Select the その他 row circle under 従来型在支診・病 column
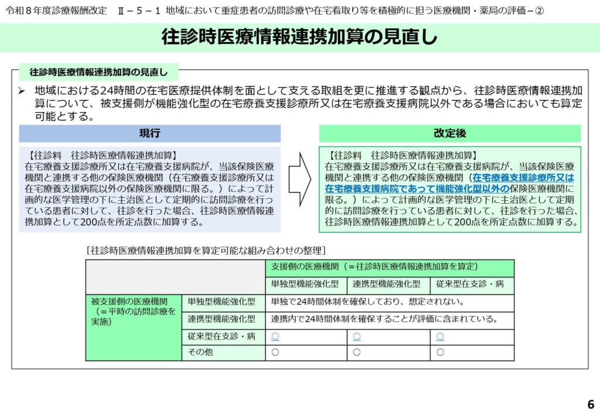This screenshot has height=415, width=600. point(439,352)
